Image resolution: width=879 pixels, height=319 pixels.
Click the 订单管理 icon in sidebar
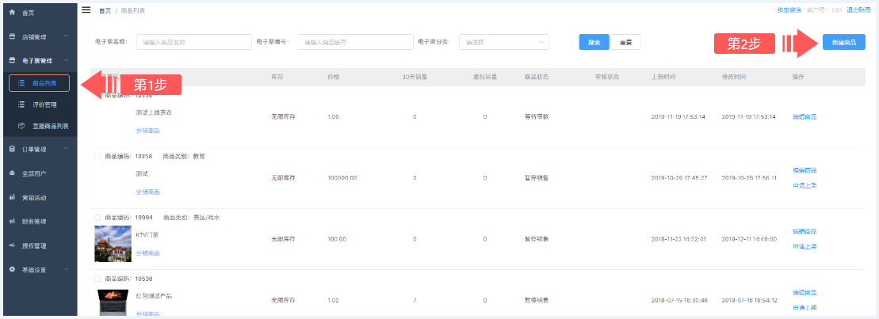12,149
